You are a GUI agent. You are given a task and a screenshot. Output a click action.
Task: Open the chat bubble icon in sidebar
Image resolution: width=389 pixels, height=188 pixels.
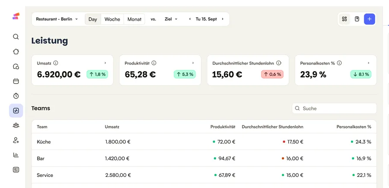click(x=16, y=66)
